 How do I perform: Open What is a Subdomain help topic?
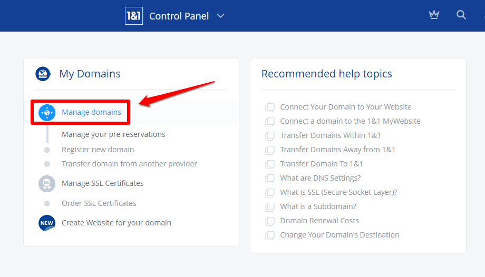tap(318, 206)
